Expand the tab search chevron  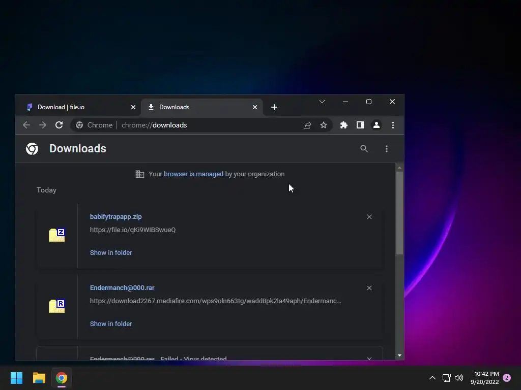(322, 102)
